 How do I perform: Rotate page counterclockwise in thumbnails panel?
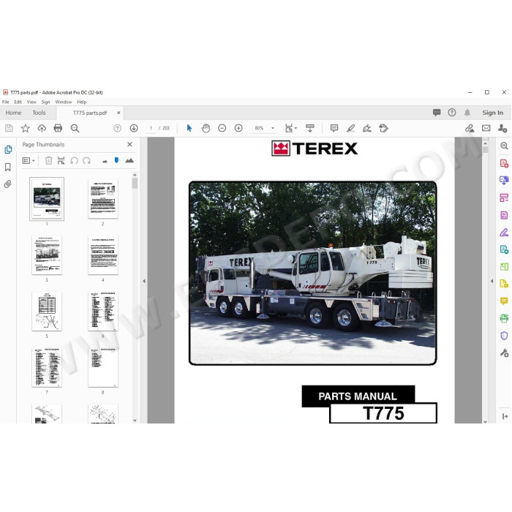(x=74, y=160)
